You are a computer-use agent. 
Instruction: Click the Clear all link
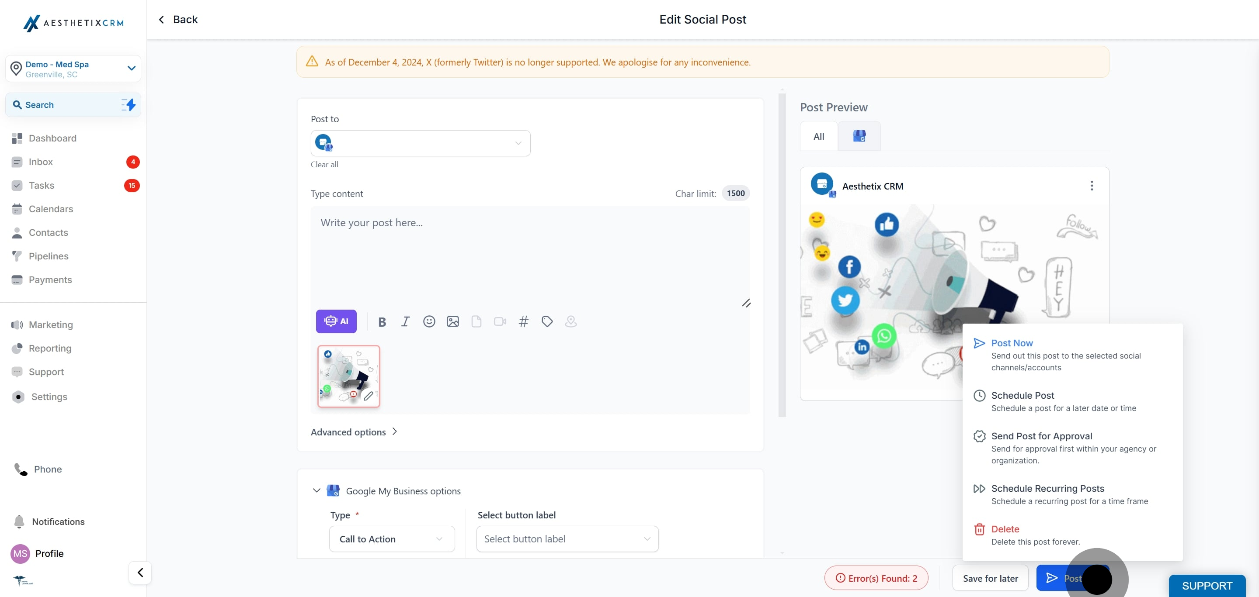click(x=324, y=165)
